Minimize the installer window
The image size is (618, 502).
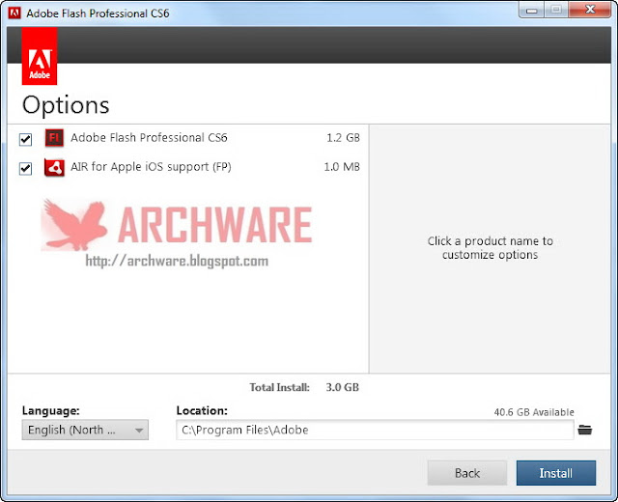point(531,10)
